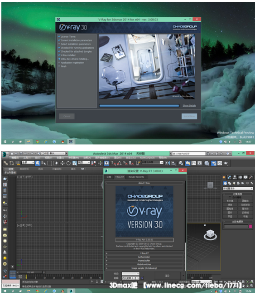The height and width of the screenshot is (293, 255).
Task: Click the Link tool chain icon in toolbar
Action: coord(5,163)
